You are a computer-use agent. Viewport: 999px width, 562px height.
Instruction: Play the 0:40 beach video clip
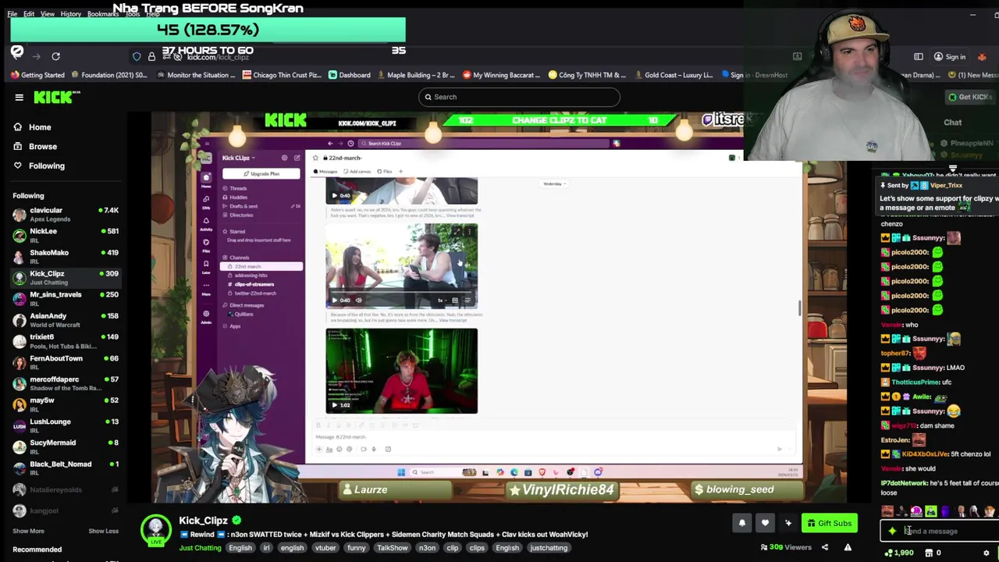pyautogui.click(x=335, y=300)
